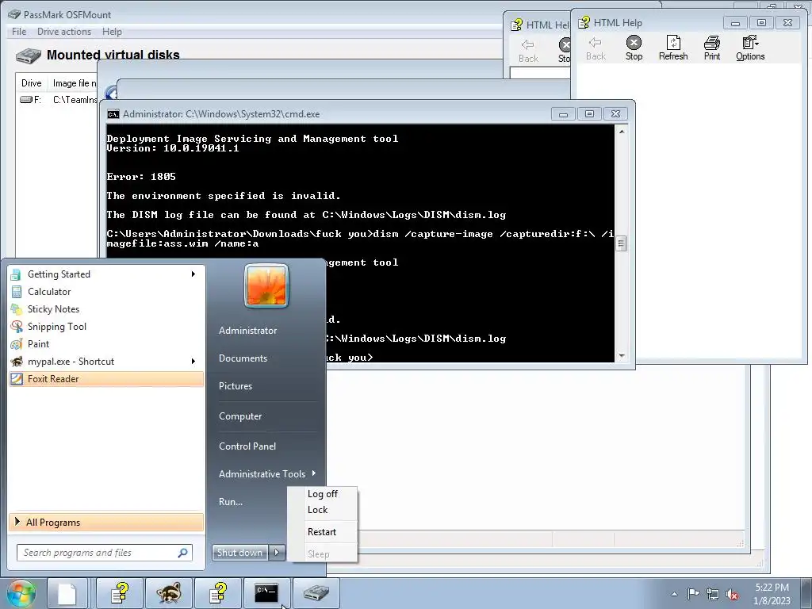812x609 pixels.
Task: Activate OSFMount drive icon on taskbar
Action: coord(316,593)
